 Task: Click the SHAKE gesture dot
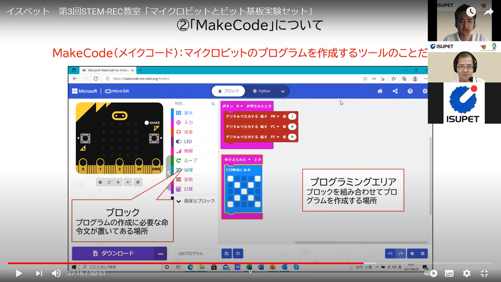(147, 123)
